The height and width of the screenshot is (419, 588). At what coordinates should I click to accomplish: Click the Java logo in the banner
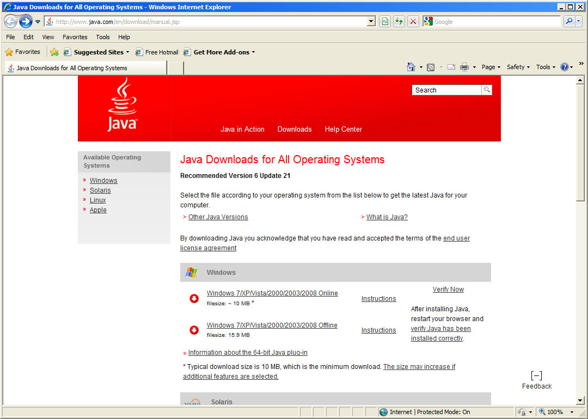coord(122,104)
